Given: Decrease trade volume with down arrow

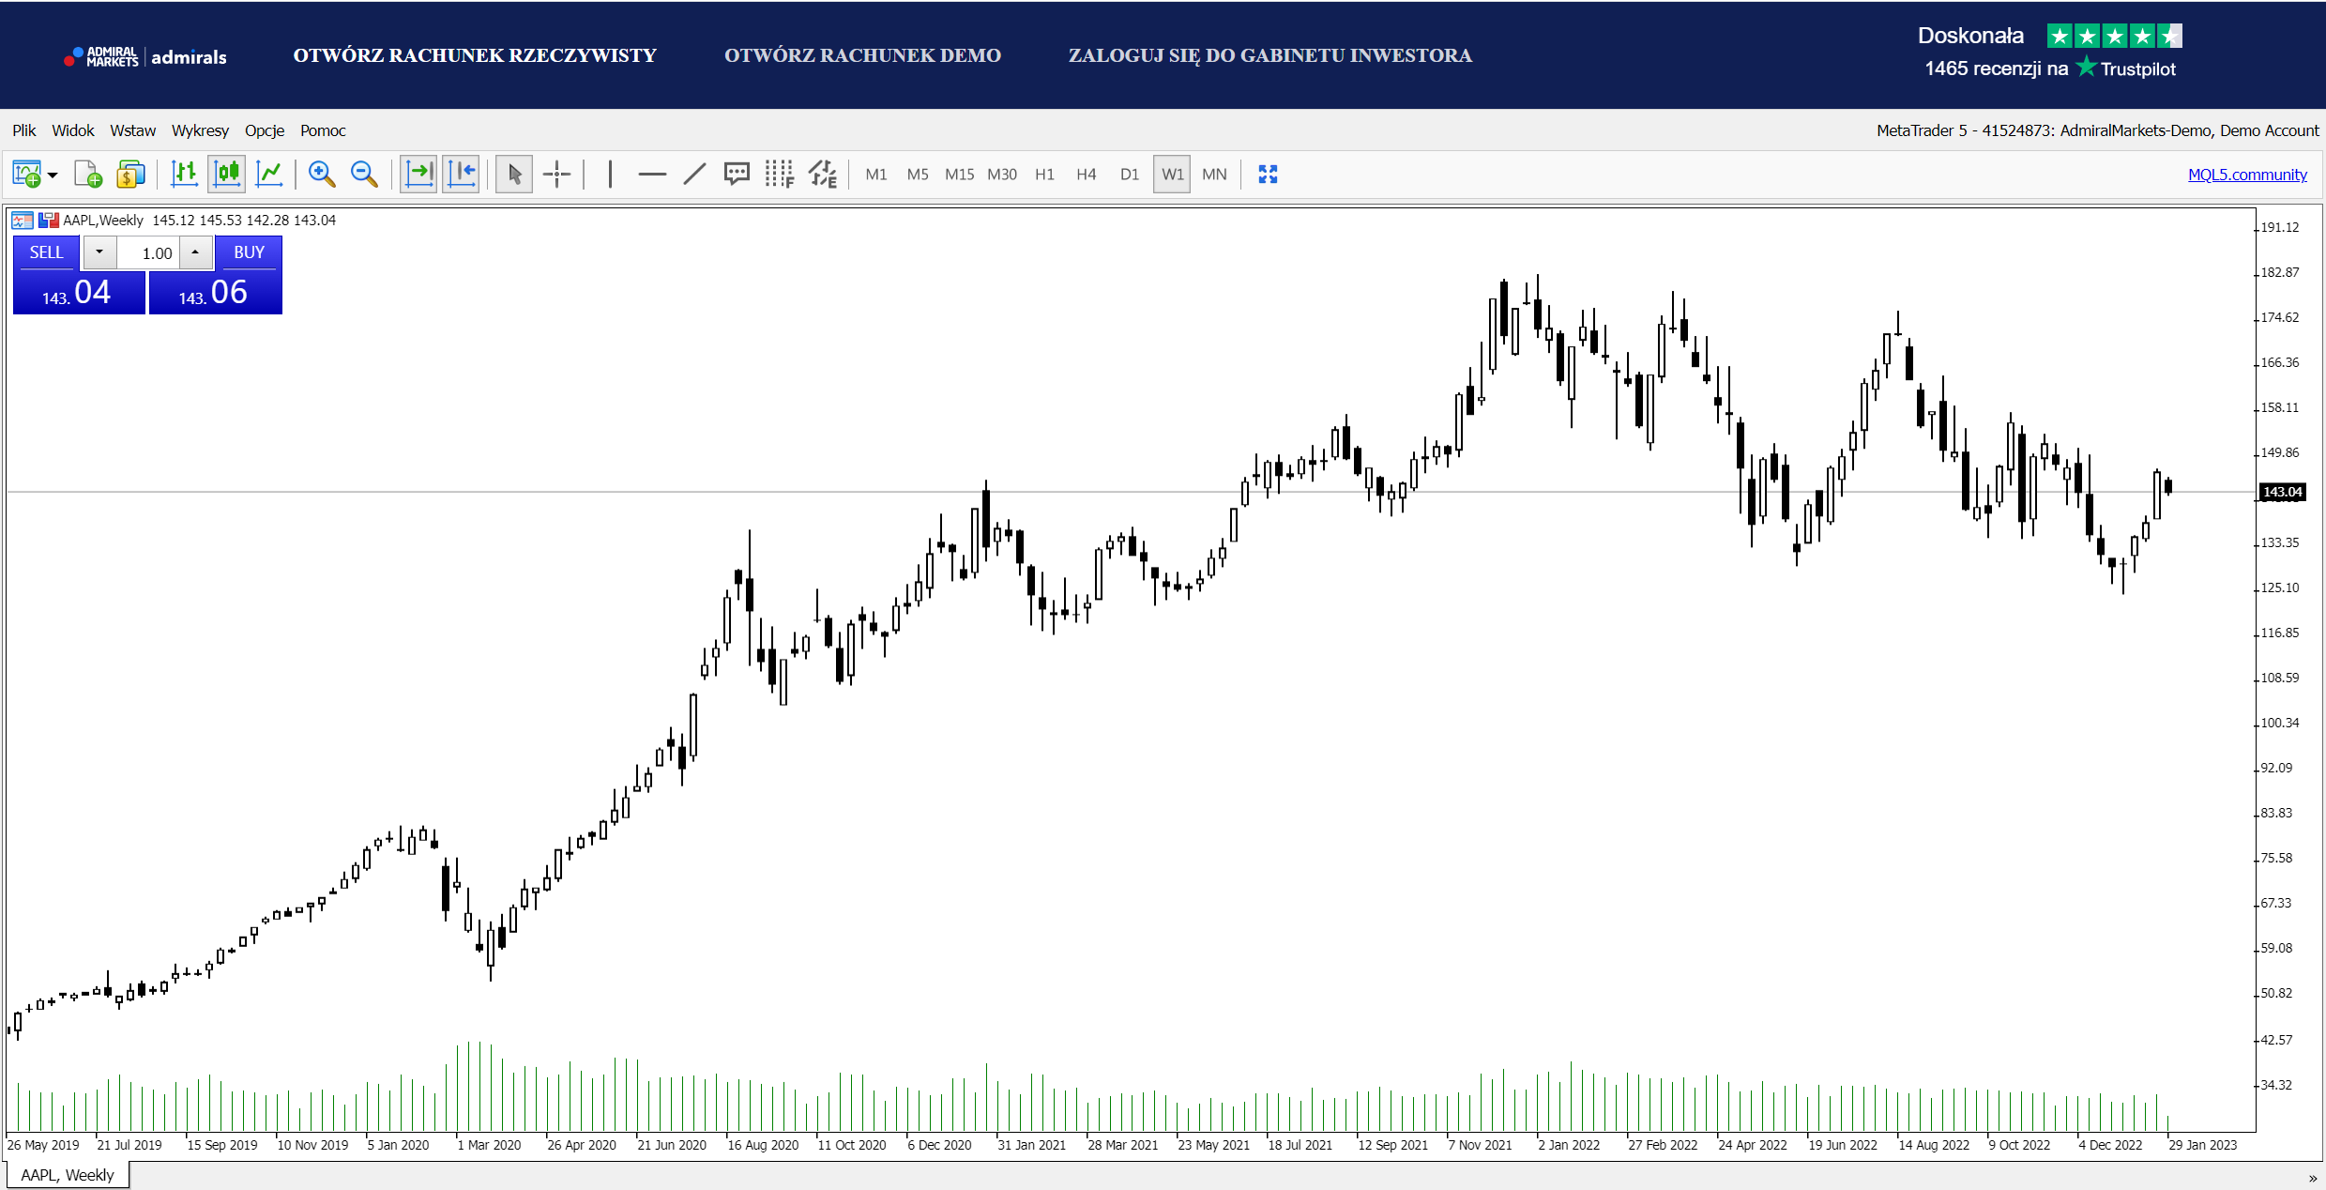Looking at the screenshot, I should pos(99,252).
